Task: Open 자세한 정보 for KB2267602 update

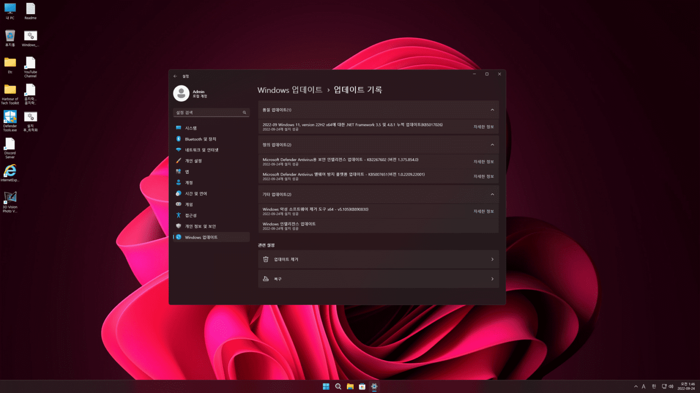Action: [484, 162]
